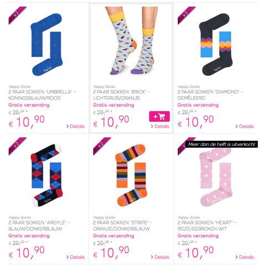The height and width of the screenshot is (266, 263).
Task: Click the x2 ribbon on Stripe socks
Action: point(101,145)
